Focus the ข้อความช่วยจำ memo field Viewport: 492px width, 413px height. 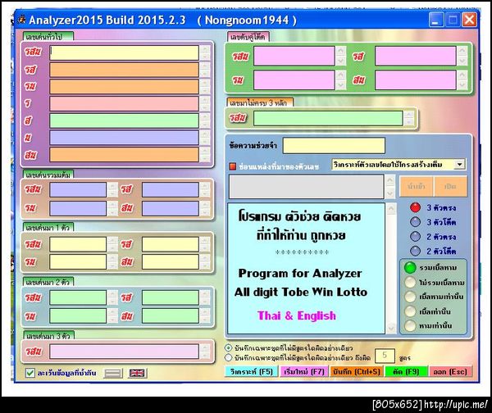click(x=334, y=146)
